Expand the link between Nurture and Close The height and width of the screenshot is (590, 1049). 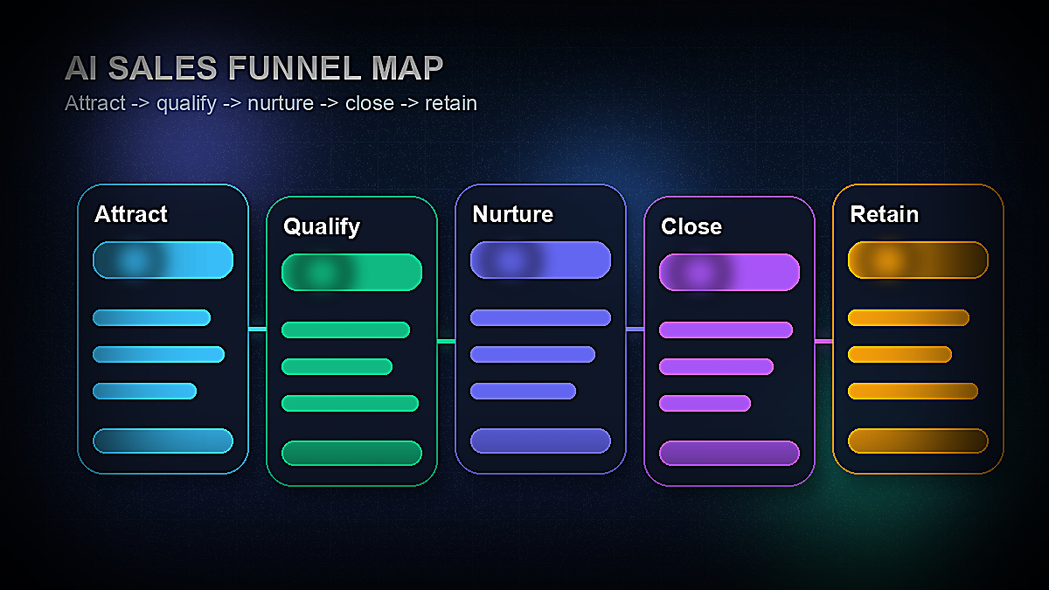[634, 330]
